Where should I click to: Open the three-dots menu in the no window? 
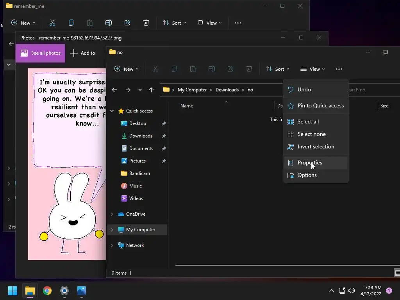click(x=339, y=69)
